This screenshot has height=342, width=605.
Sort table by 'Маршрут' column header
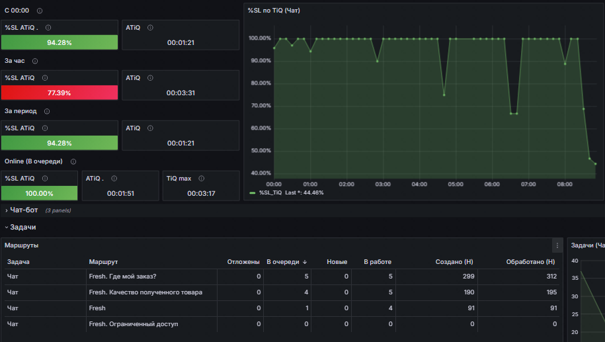103,262
